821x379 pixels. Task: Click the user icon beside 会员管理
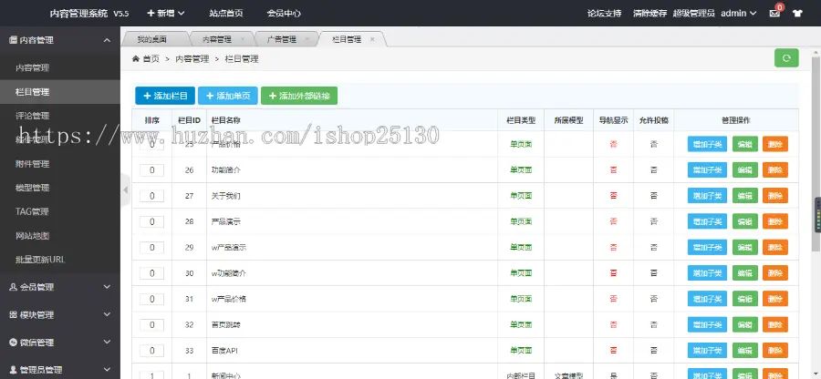point(13,287)
